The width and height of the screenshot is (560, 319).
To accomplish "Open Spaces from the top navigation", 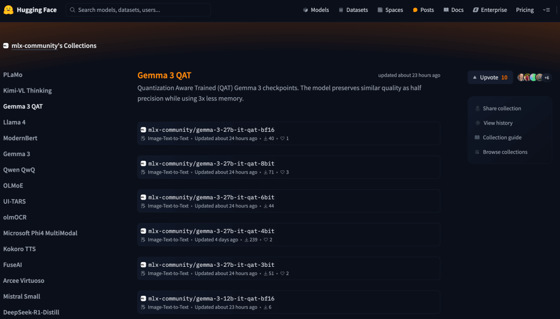I will (390, 10).
